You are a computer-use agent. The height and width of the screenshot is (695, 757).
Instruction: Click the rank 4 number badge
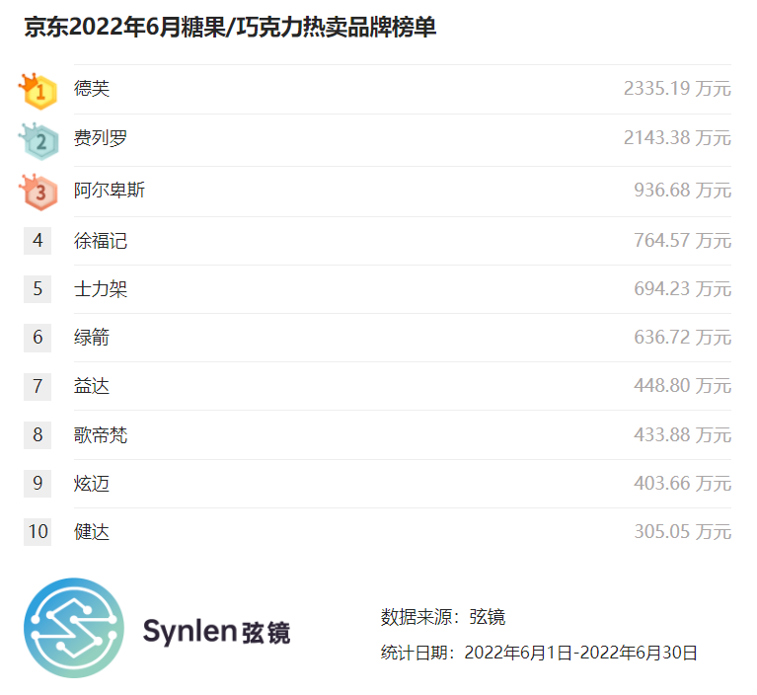(38, 241)
